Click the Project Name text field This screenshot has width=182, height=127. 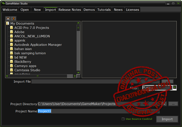click(98, 111)
